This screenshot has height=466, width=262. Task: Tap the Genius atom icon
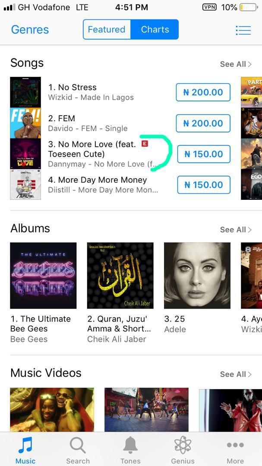[x=183, y=444]
